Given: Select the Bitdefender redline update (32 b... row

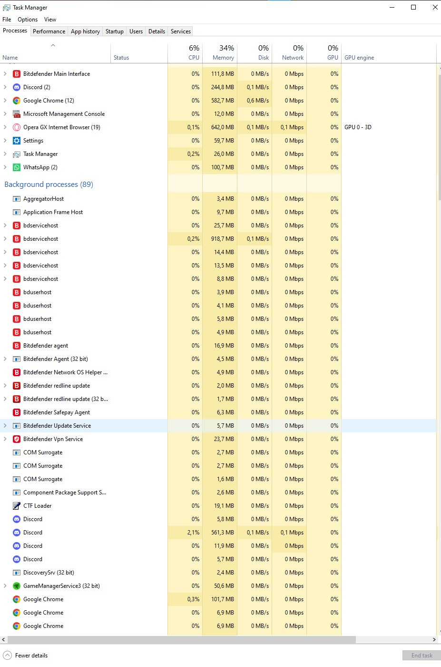Looking at the screenshot, I should 218,399.
